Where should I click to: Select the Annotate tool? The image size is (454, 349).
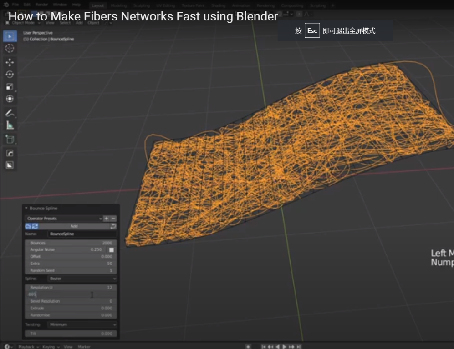click(x=10, y=113)
